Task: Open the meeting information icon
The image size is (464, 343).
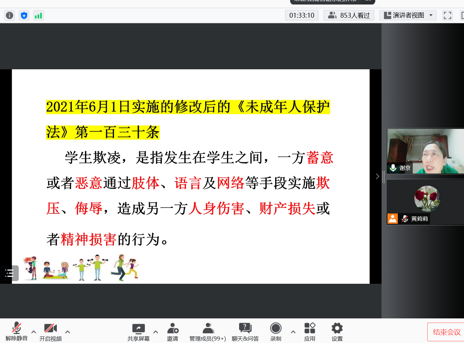Action: tap(9, 15)
